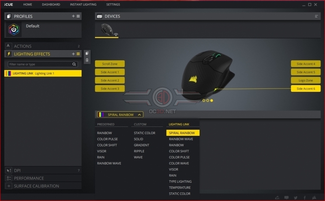Choose predefined Rain effect
The image size is (325, 201).
tap(101, 157)
